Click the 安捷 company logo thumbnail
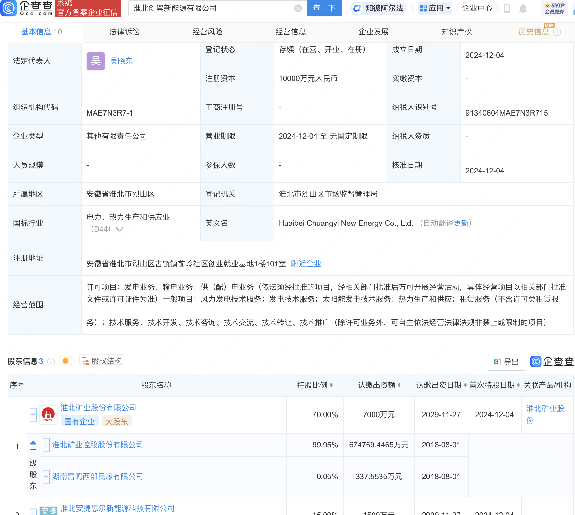Image resolution: width=575 pixels, height=515 pixels. coord(48,511)
